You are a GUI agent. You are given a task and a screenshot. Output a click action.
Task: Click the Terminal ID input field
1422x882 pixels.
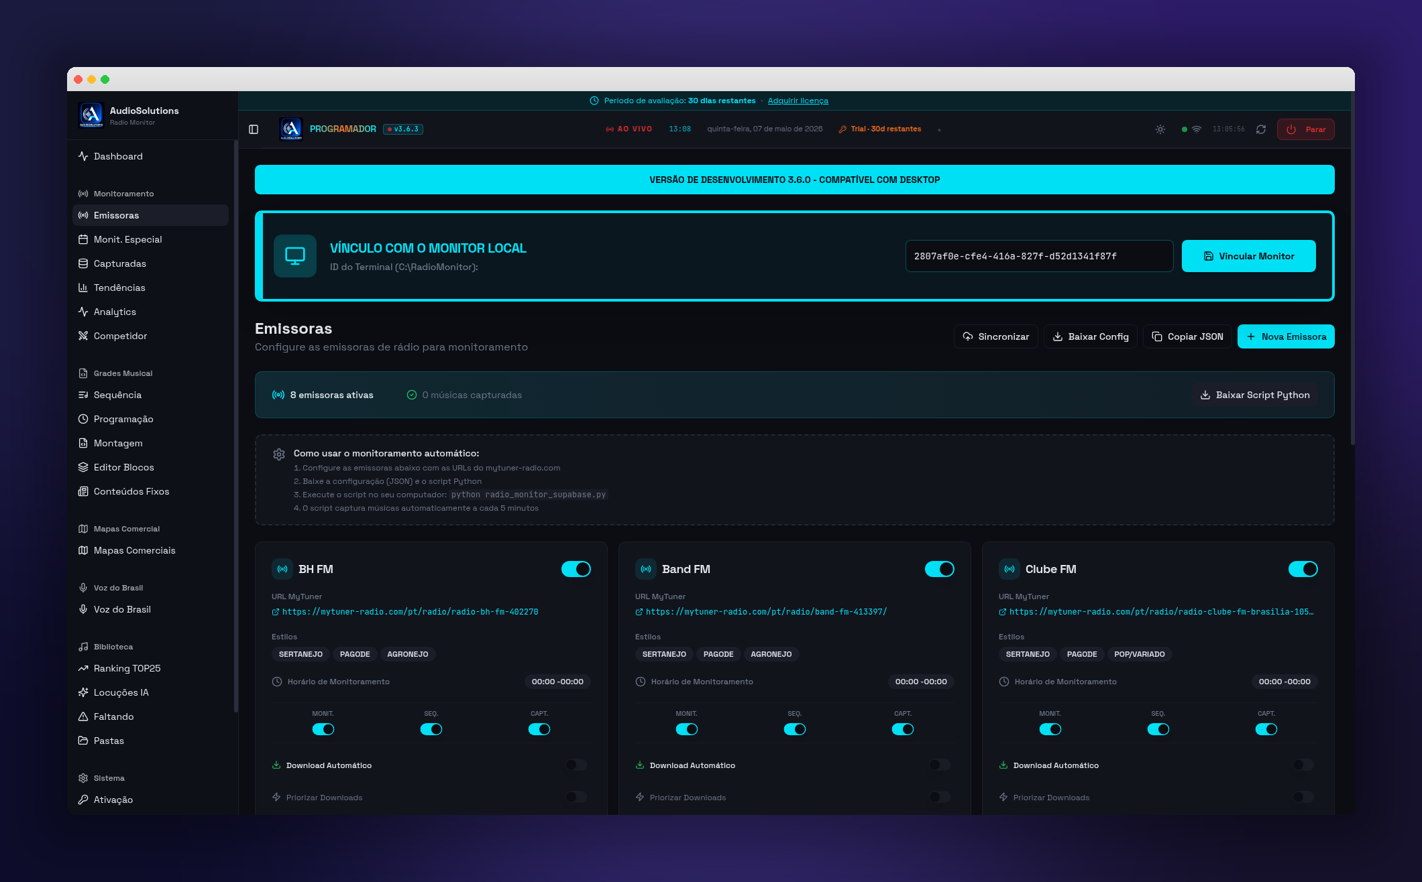click(x=1039, y=256)
